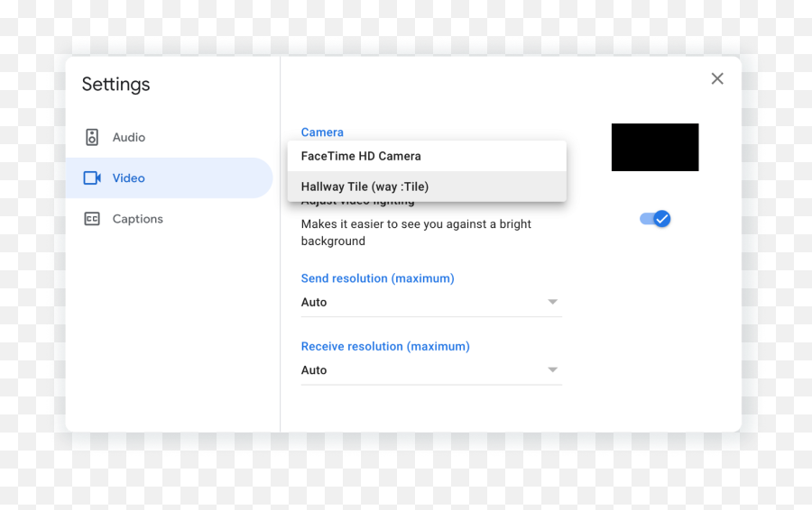Click the Audio speaker icon in sidebar
The image size is (812, 510).
[92, 137]
